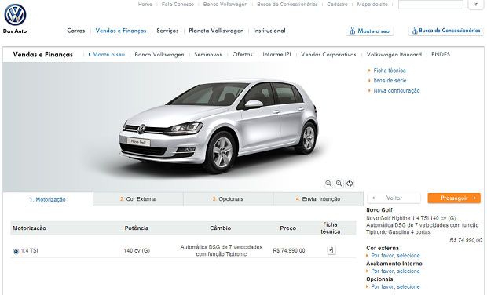The width and height of the screenshot is (487, 295).
Task: Click the Voltar button
Action: [394, 198]
